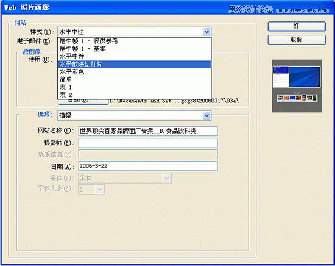Click the 好 (OK) button
The height and width of the screenshot is (266, 335).
coord(297,26)
